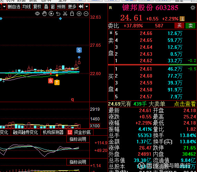Click 窗 window toolbar button

pyautogui.click(x=53, y=7)
